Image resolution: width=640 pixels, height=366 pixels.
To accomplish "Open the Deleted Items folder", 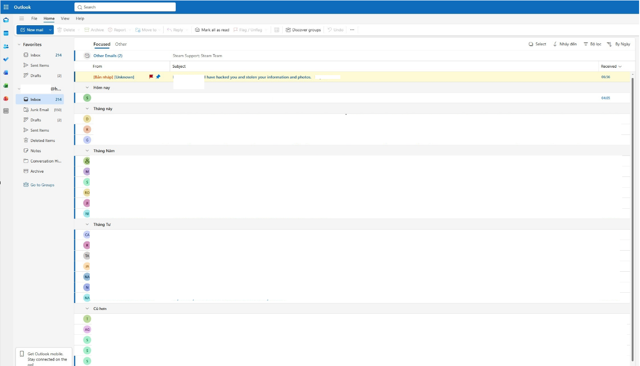I will coord(40,141).
